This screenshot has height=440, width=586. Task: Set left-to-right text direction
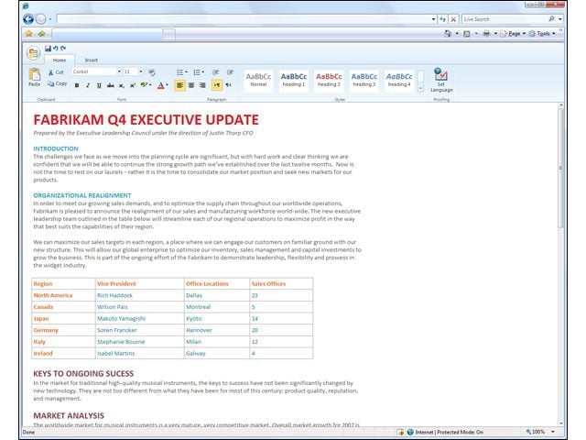coord(216,85)
